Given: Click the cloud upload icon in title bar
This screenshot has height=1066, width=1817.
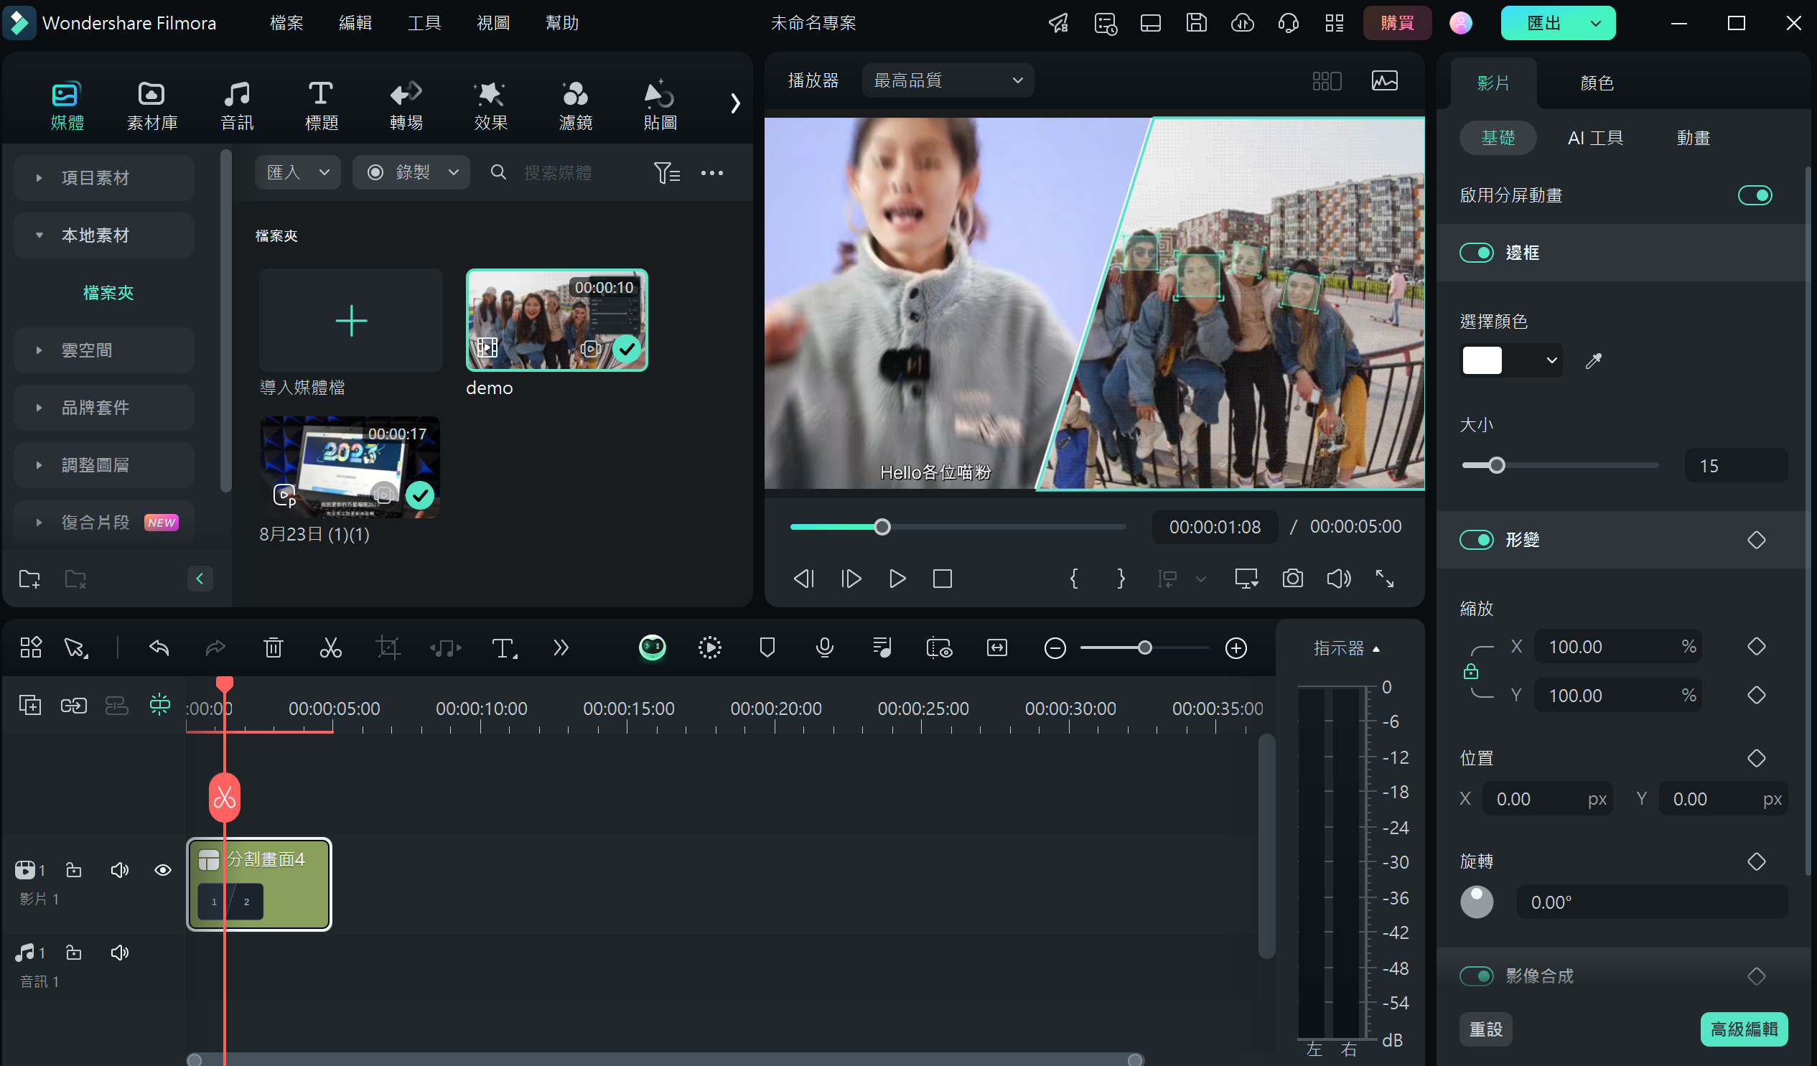Looking at the screenshot, I should 1243,23.
